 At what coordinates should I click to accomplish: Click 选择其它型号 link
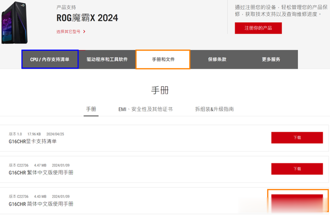click(69, 32)
